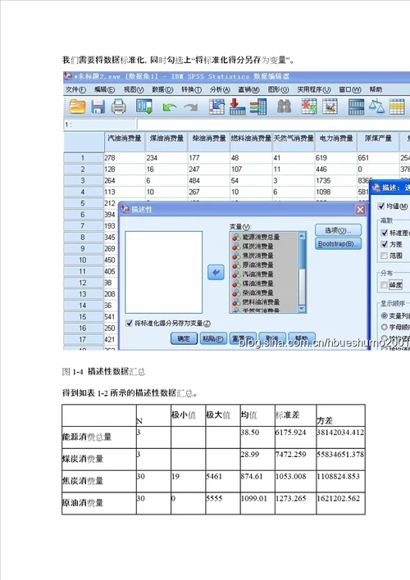
Task: Click the Insert variable toolbar icon
Action: click(330, 106)
